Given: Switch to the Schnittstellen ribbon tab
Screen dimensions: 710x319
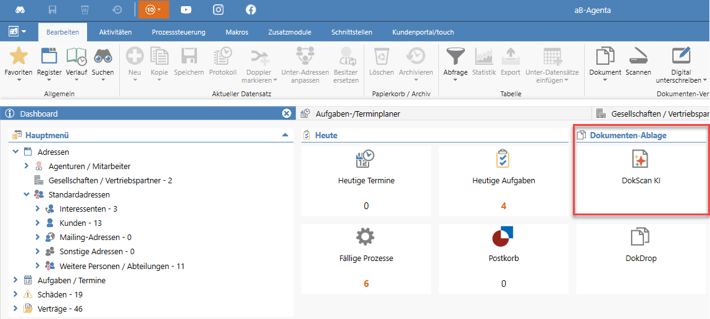Looking at the screenshot, I should (x=352, y=32).
